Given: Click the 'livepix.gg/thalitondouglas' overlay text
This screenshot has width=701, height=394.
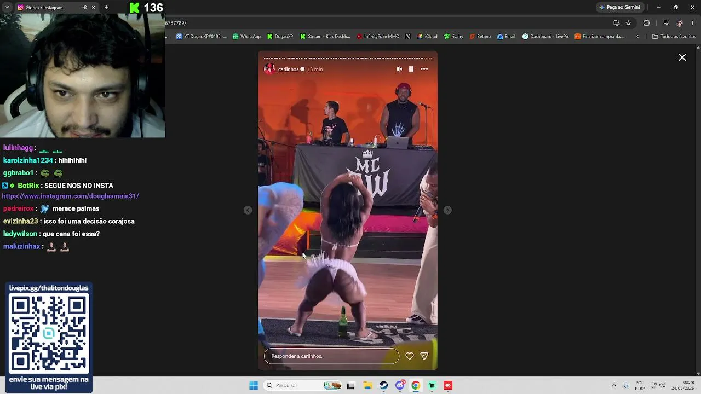Looking at the screenshot, I should (49, 288).
